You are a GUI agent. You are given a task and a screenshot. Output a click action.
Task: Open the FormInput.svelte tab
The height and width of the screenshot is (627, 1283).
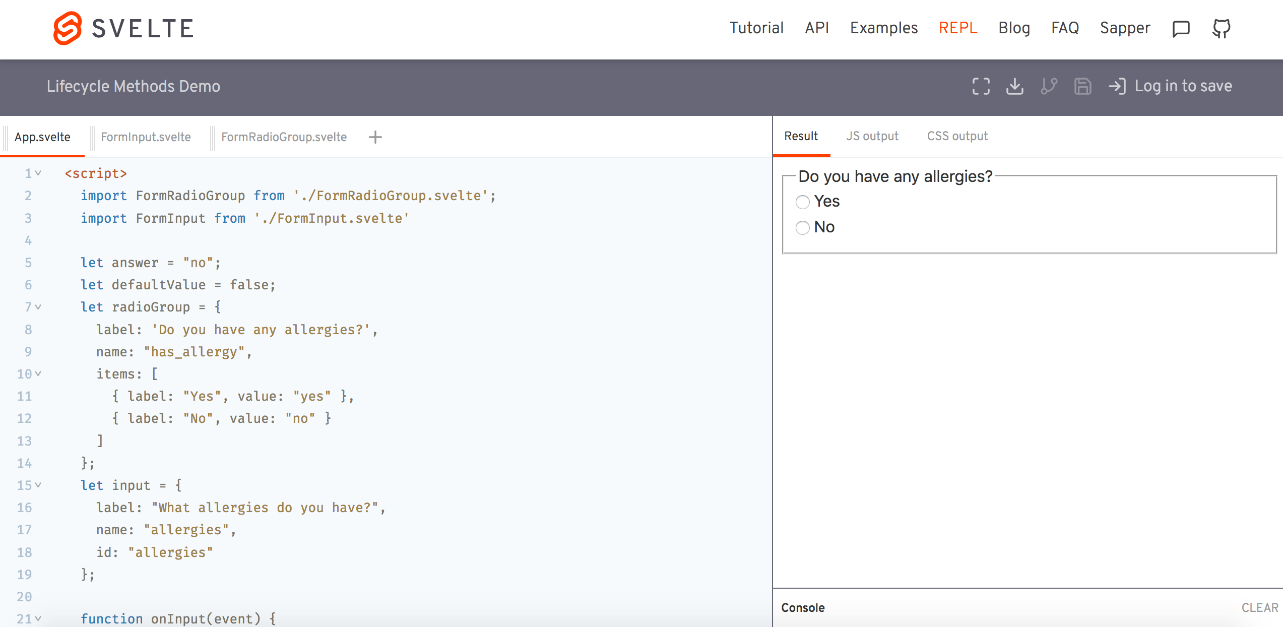coord(146,137)
